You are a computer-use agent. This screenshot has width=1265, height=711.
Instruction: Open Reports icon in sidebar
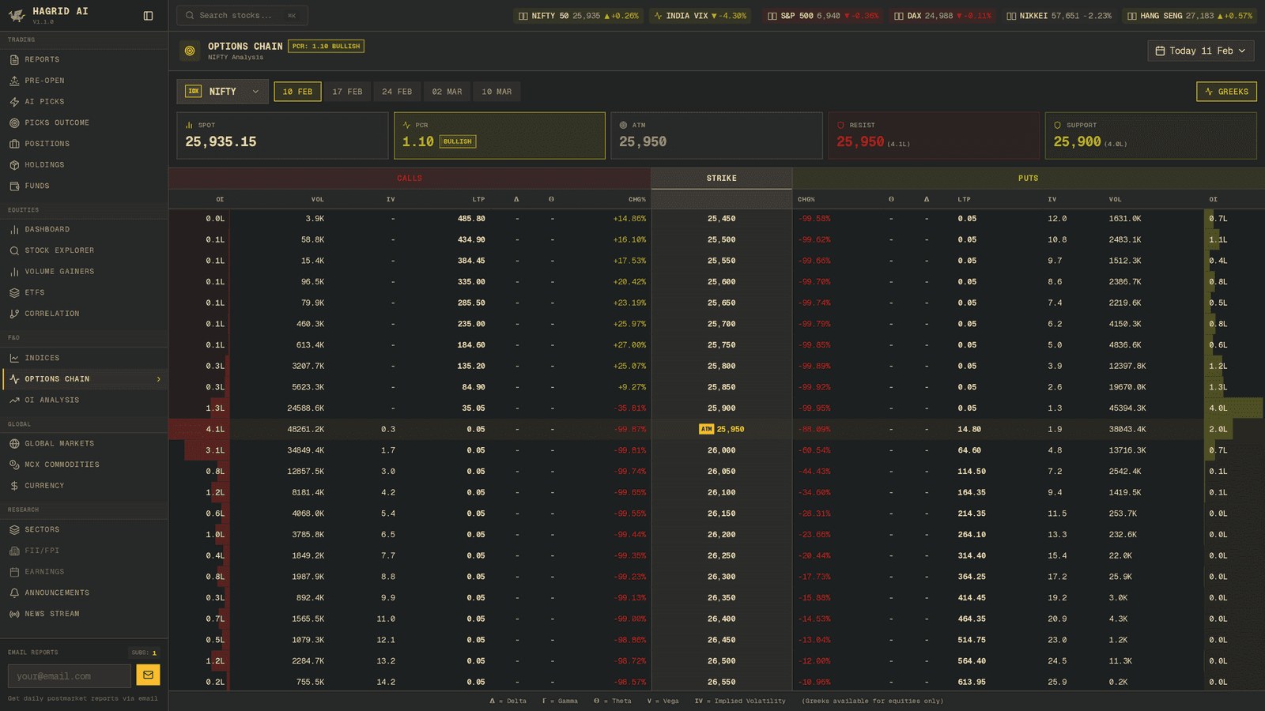point(14,59)
